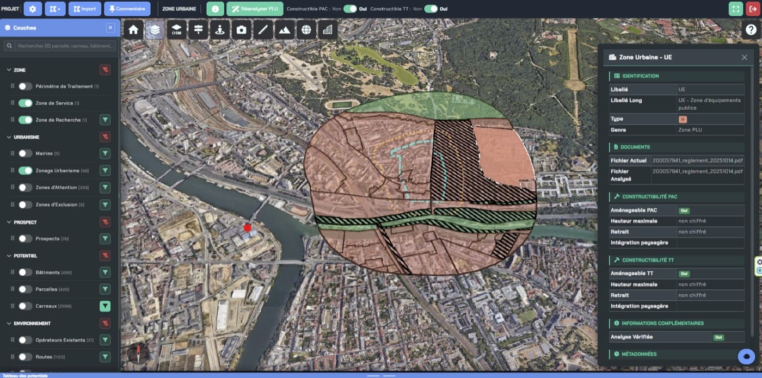Clear filters for the ZONE group

point(105,70)
